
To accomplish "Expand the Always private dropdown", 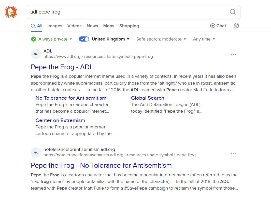I will [x=55, y=39].
